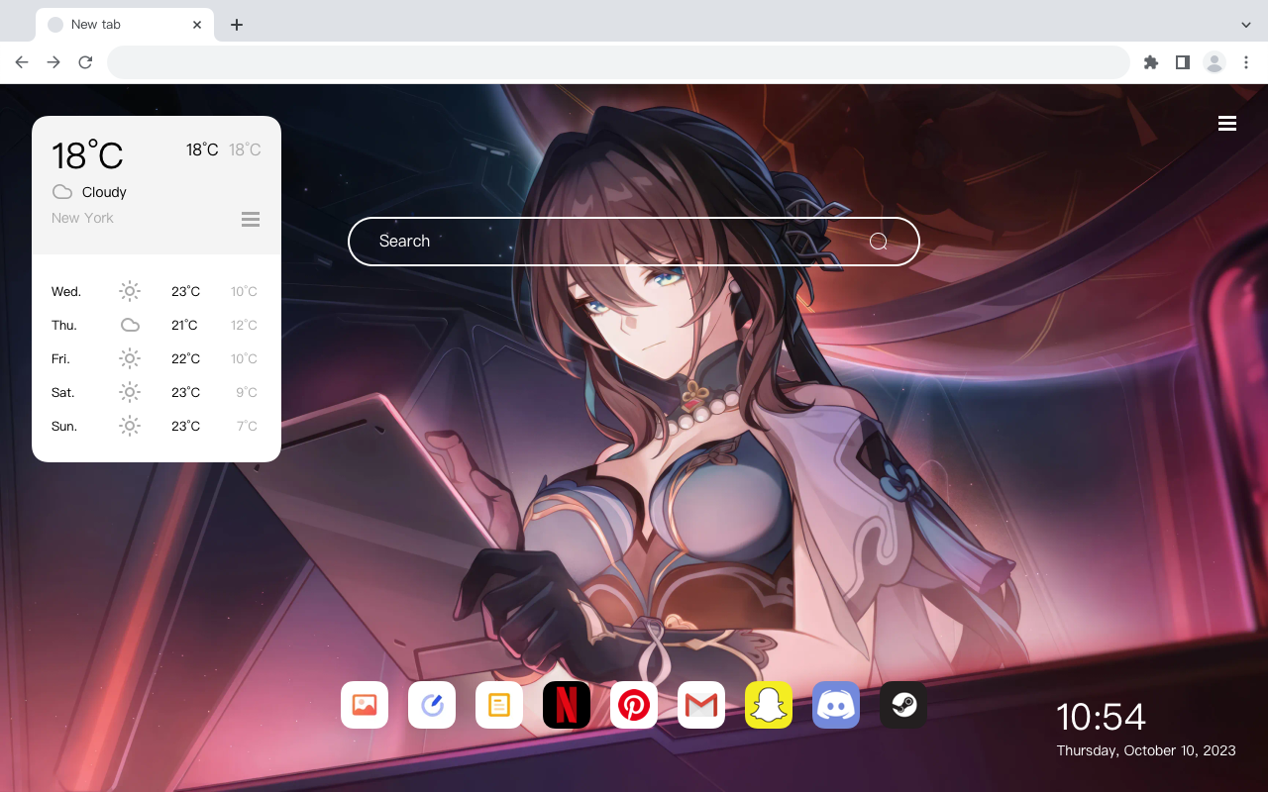The width and height of the screenshot is (1268, 792).
Task: Click Friday's 22°C high temperature
Action: 185,358
